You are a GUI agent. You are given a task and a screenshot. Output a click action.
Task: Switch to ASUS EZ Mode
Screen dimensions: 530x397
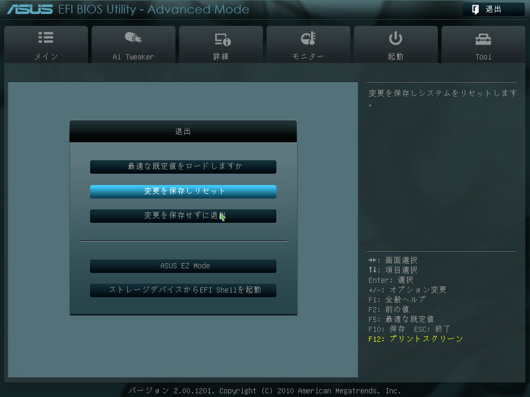183,266
